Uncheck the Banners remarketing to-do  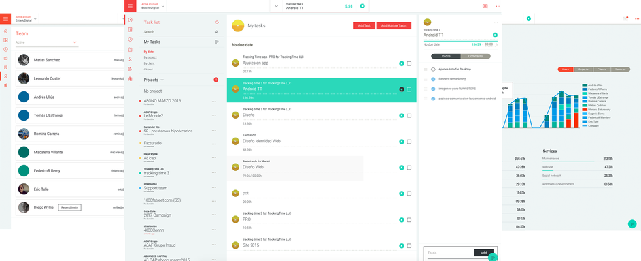tap(433, 79)
